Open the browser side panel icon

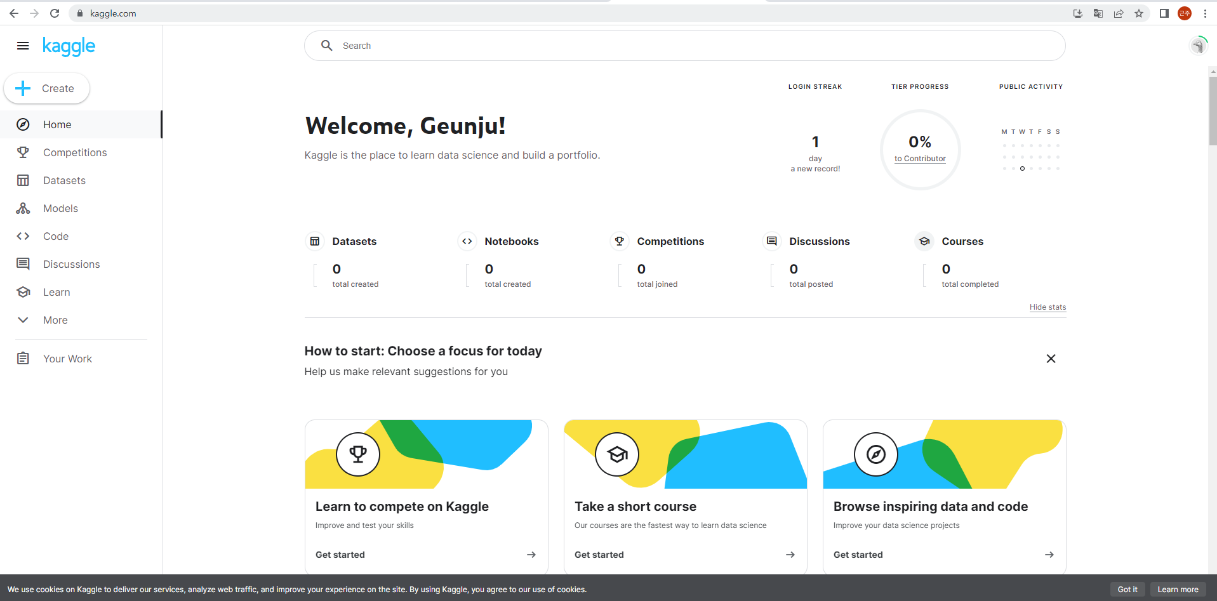coord(1164,13)
